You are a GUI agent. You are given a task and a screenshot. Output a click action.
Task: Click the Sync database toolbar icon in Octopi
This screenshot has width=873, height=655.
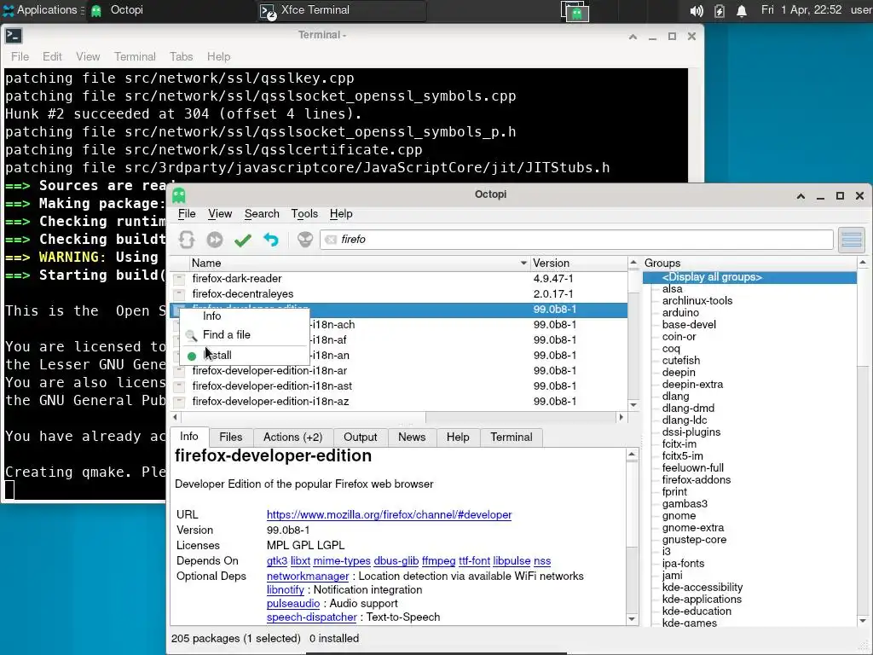[187, 240]
